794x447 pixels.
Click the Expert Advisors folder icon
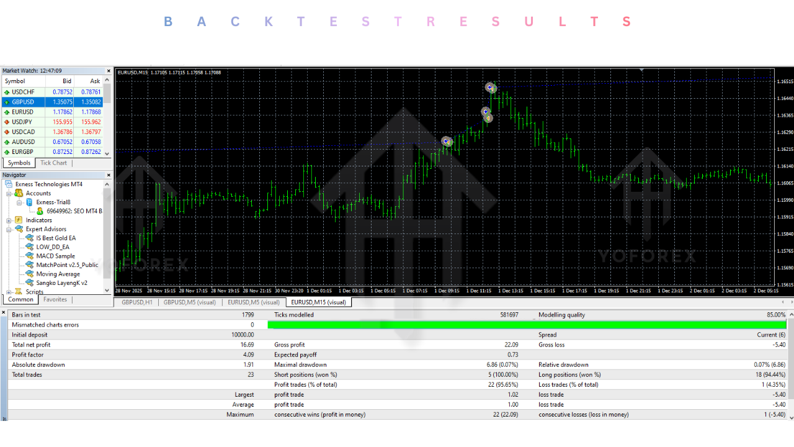19,229
